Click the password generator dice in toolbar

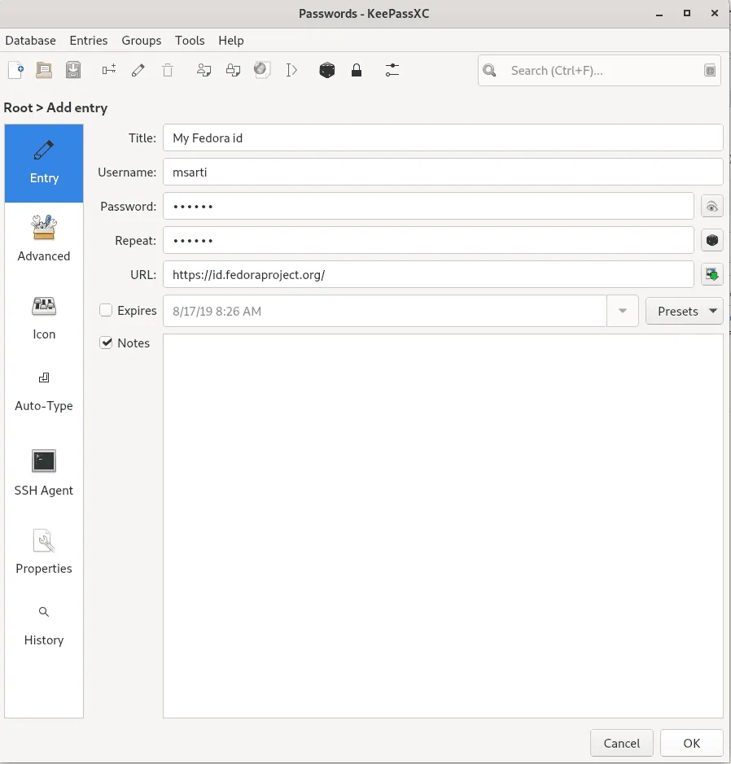[326, 71]
